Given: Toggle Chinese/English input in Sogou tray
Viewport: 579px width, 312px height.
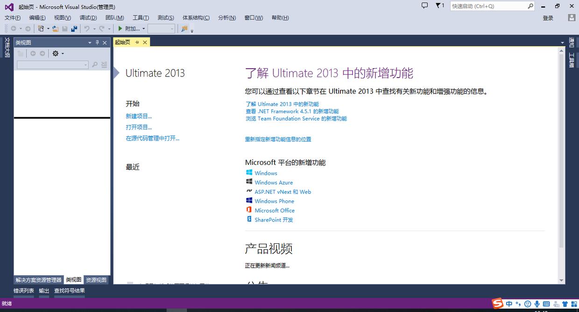Looking at the screenshot, I should (x=508, y=304).
